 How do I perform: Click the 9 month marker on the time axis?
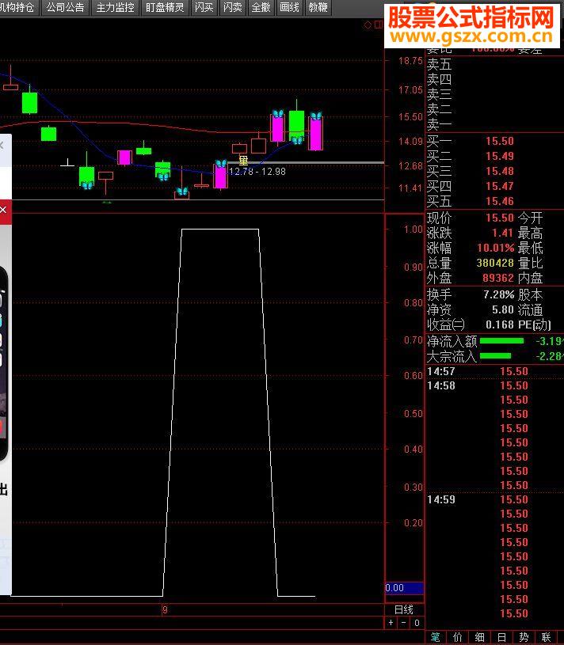coord(165,610)
